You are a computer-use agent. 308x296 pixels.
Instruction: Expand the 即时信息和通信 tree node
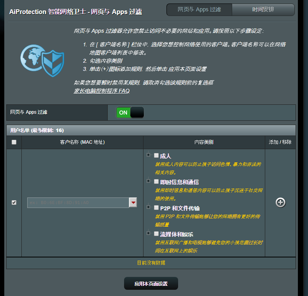(x=148, y=181)
